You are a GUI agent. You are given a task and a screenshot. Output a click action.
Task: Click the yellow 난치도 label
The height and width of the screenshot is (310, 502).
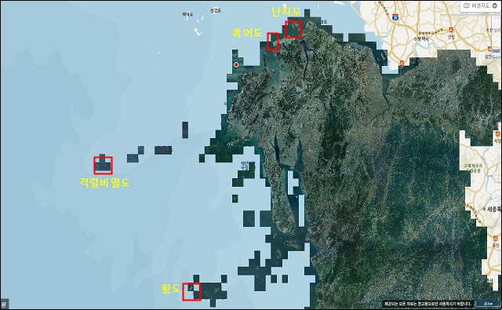286,12
